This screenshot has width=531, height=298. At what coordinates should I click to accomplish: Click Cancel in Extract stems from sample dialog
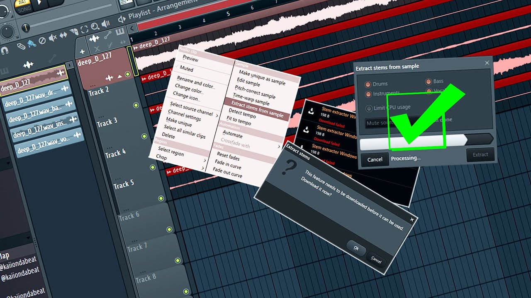(x=375, y=159)
